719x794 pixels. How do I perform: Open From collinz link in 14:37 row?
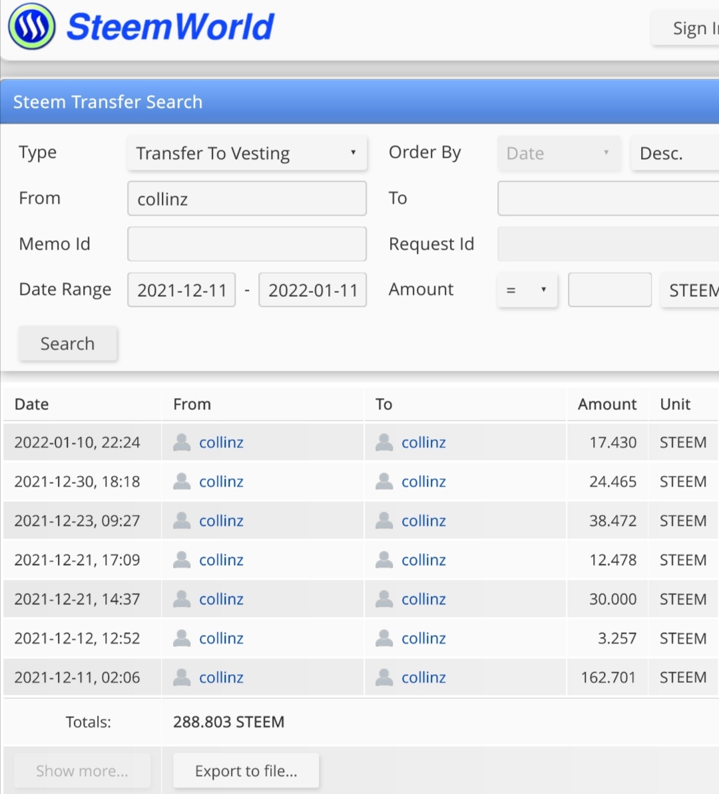tap(221, 599)
